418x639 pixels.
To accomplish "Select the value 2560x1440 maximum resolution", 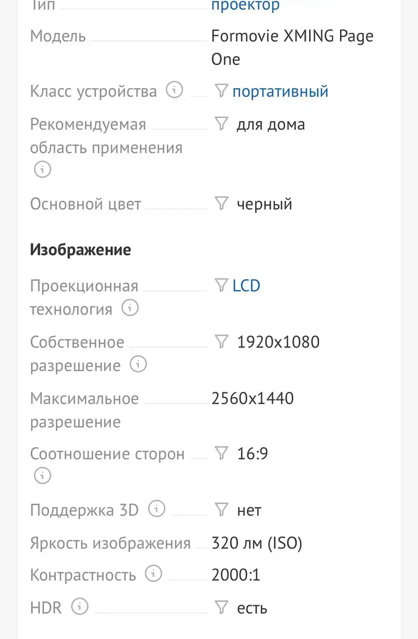I will (x=252, y=398).
